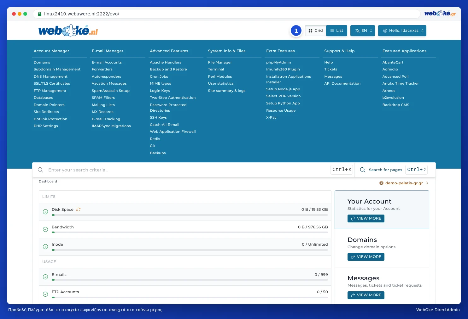The width and height of the screenshot is (468, 319).
Task: Click View More under Your Account
Action: point(366,218)
